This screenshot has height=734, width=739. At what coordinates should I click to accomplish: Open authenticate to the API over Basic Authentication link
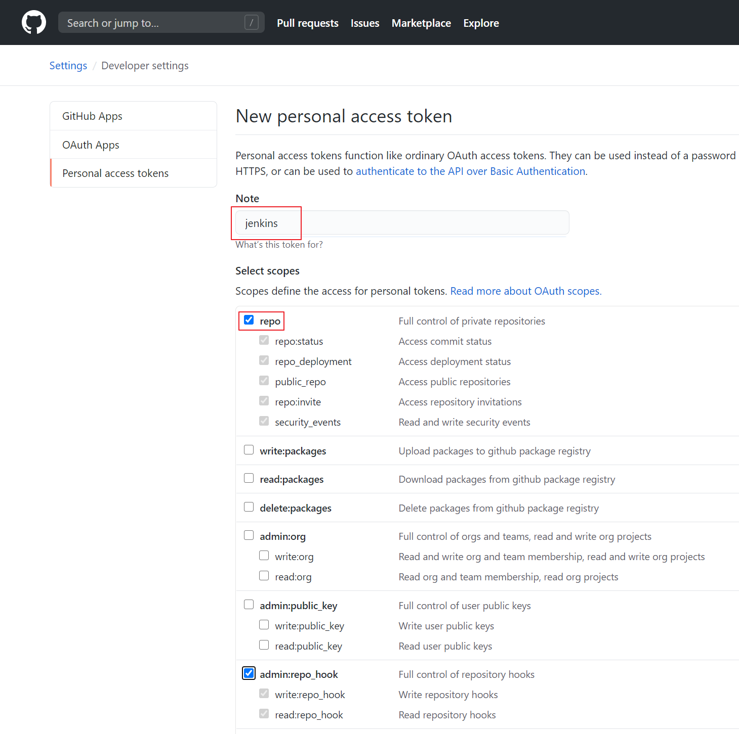pos(471,171)
